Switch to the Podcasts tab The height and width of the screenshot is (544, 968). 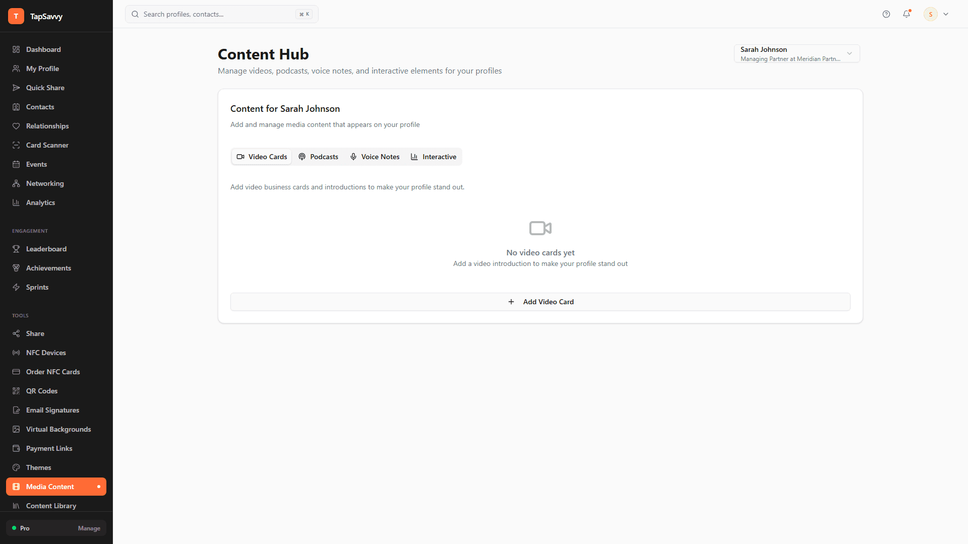pos(318,157)
